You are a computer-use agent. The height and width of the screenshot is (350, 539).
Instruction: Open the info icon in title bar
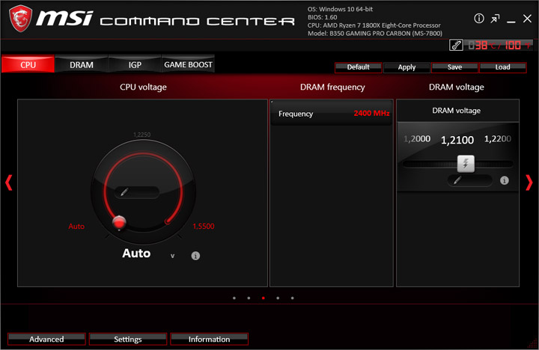pyautogui.click(x=479, y=19)
